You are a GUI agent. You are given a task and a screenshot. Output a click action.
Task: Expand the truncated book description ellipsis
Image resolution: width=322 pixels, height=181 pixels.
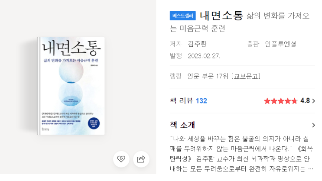[x=310, y=169]
